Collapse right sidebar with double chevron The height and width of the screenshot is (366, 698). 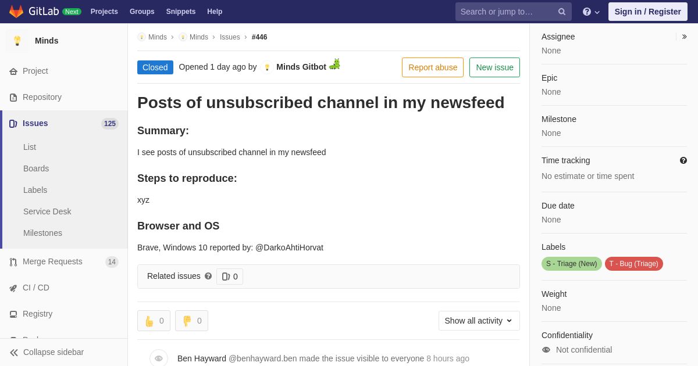click(684, 37)
